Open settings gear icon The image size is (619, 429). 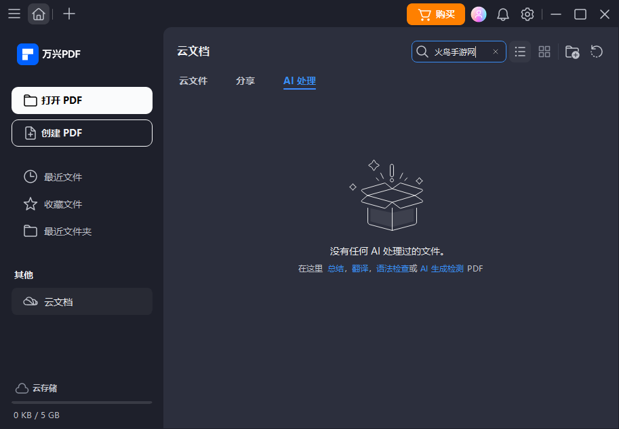(527, 14)
